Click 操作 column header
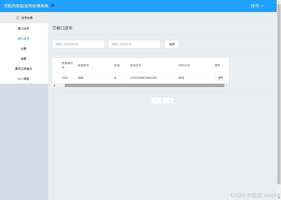 217,65
